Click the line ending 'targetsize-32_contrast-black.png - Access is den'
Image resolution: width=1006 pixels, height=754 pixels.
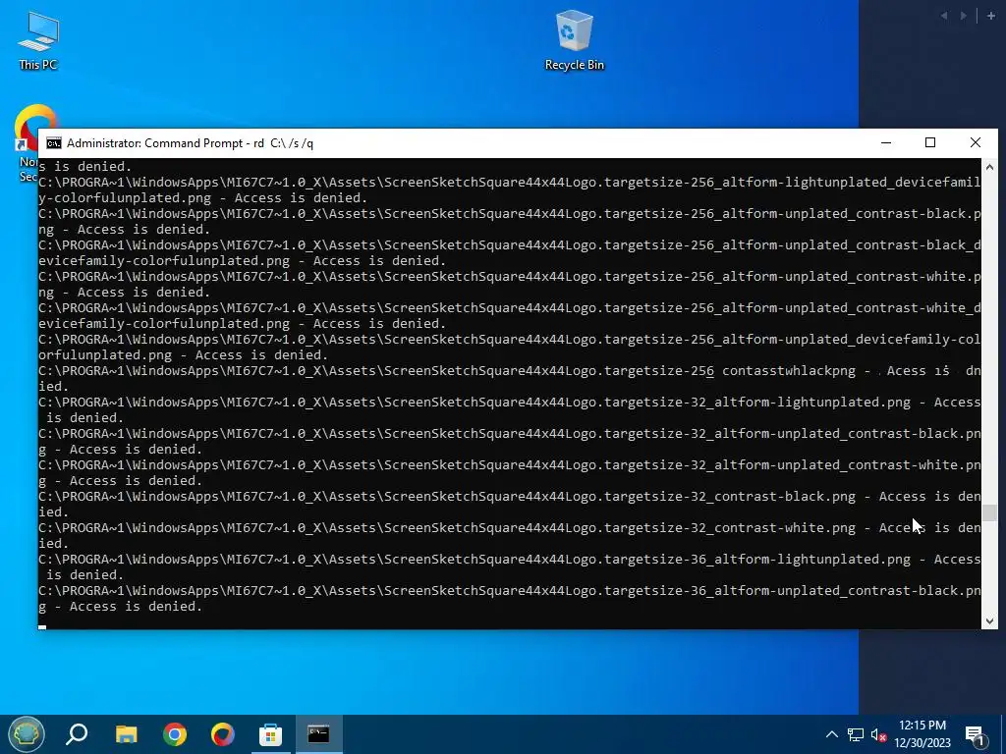pyautogui.click(x=510, y=496)
